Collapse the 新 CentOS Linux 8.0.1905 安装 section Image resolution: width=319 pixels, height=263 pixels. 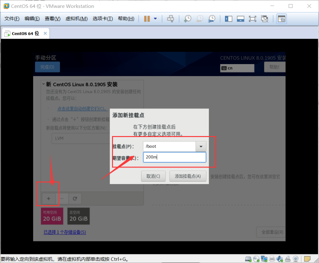tap(43, 84)
